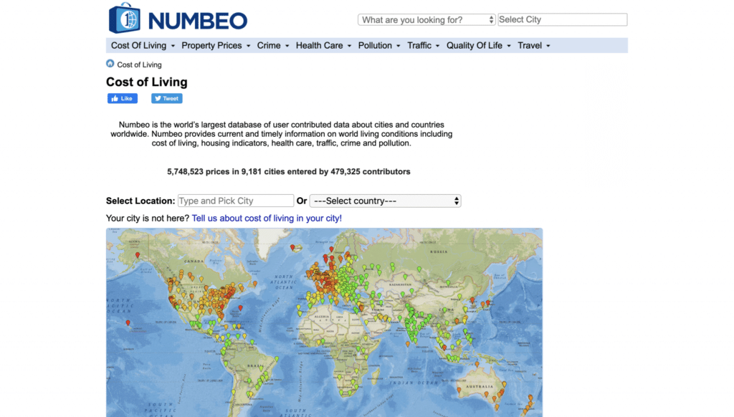734x417 pixels.
Task: Click the 'Type and Pick City' input
Action: [x=235, y=201]
